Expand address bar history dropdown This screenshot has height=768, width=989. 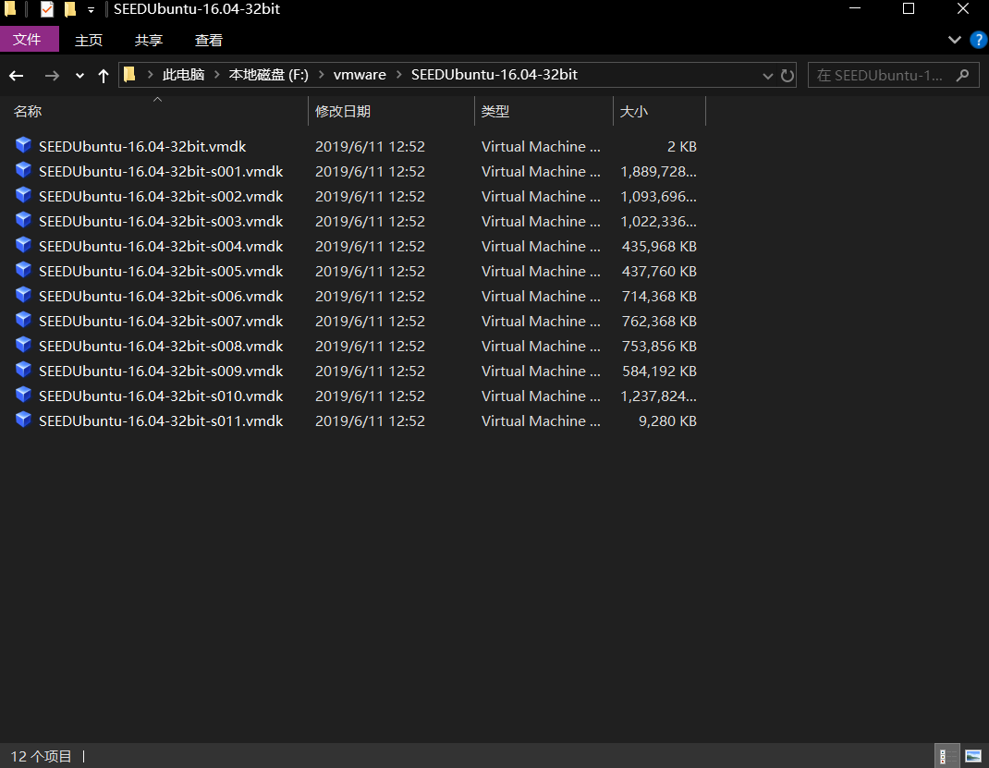767,76
